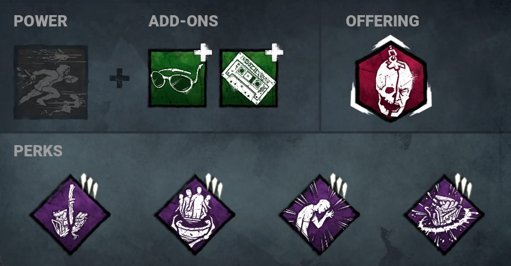Click the dark plus sign beside the power

tap(119, 78)
